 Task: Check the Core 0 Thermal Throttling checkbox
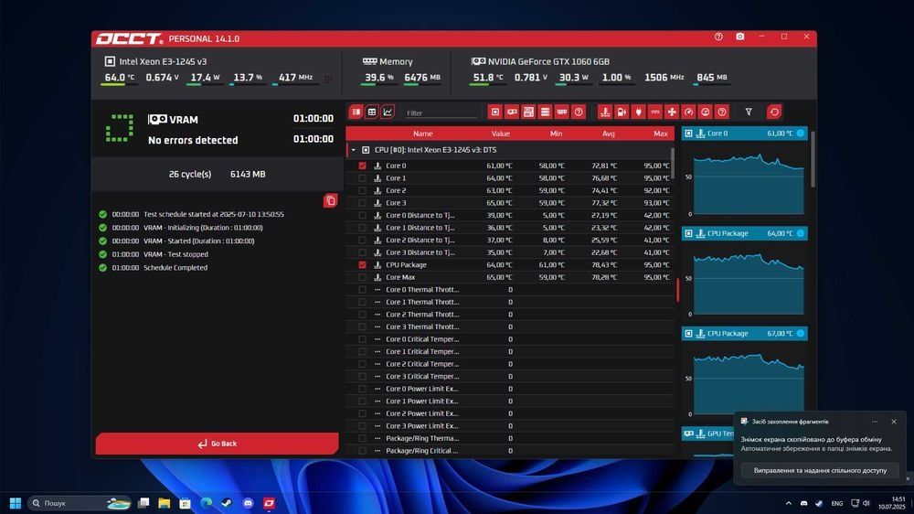[x=363, y=289]
